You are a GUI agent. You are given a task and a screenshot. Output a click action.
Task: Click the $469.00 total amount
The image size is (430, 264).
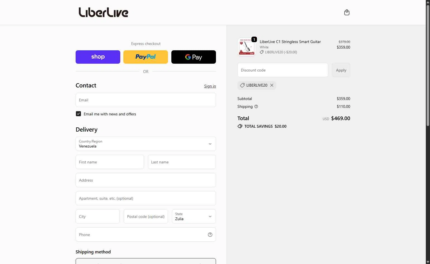click(x=340, y=118)
